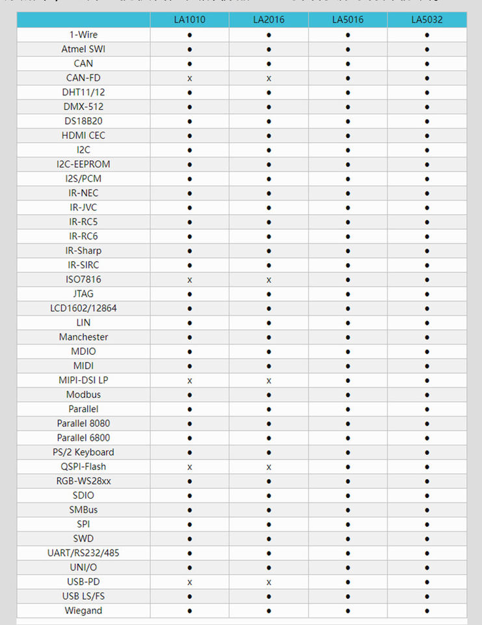482x625 pixels.
Task: Click the x mark for CAN-FD under LA1010
Action: 190,79
